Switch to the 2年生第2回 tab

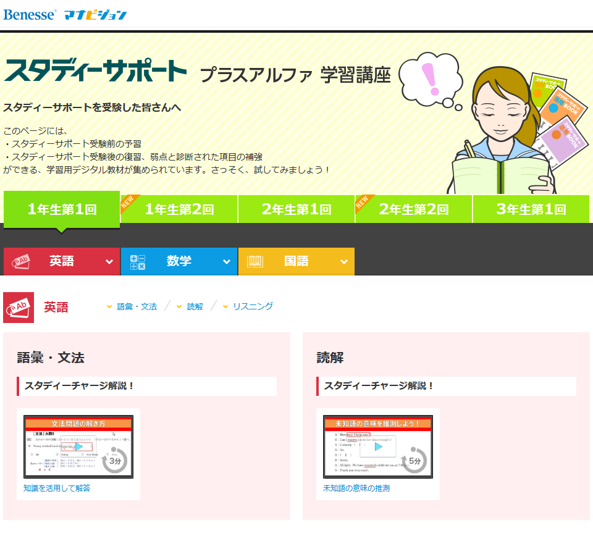coord(414,209)
